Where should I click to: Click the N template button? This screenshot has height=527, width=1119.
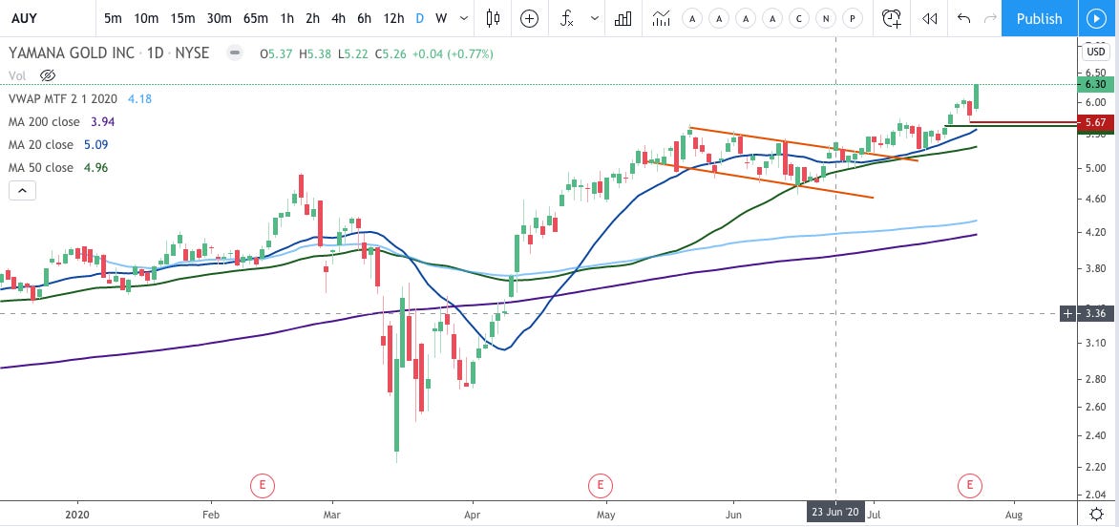pyautogui.click(x=826, y=18)
